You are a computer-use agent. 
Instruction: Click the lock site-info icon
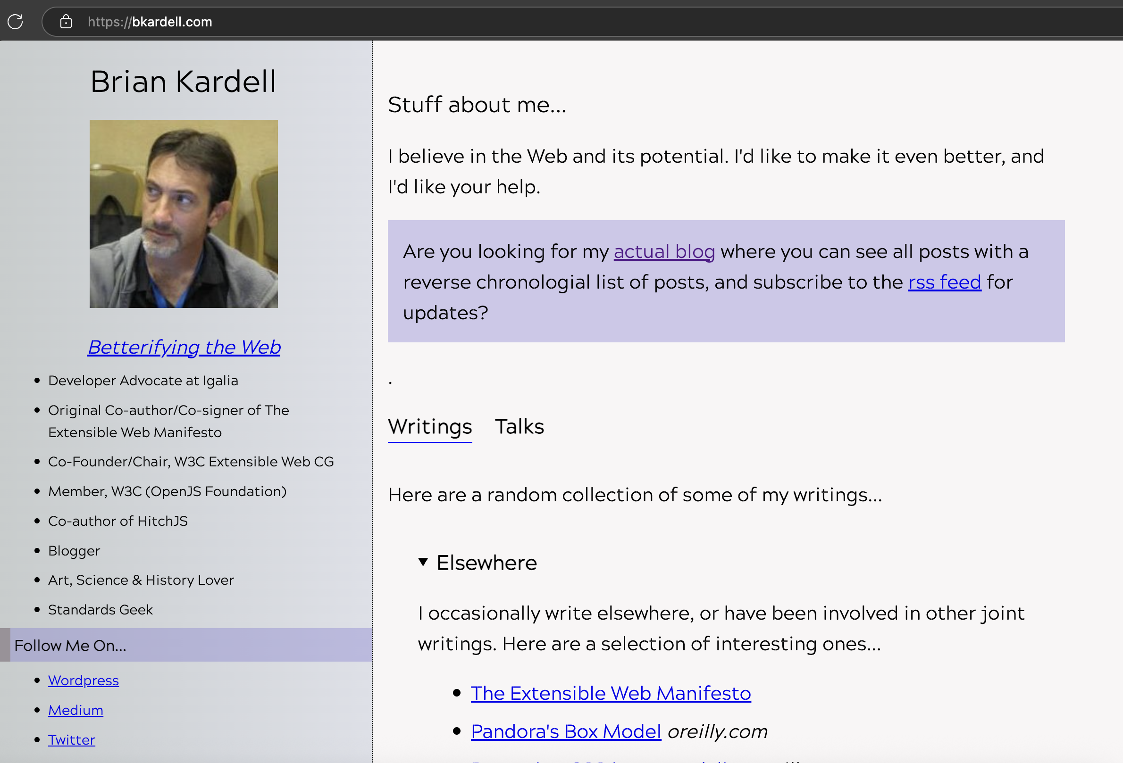[x=66, y=22]
